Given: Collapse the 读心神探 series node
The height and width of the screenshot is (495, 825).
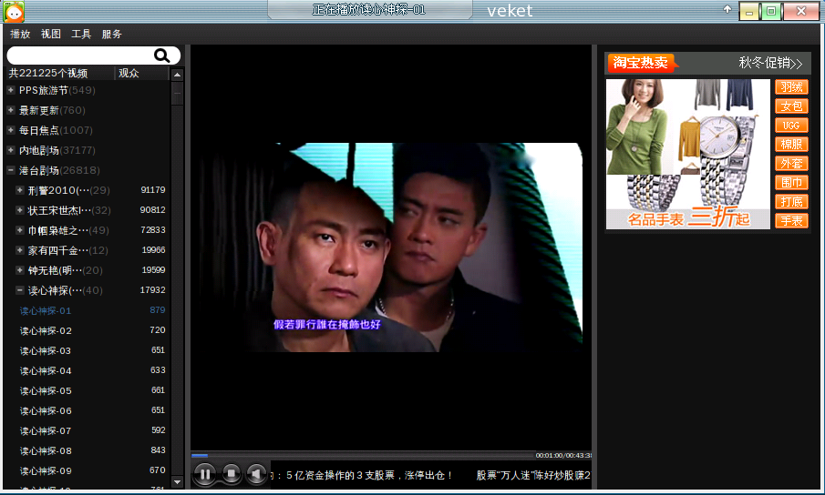Looking at the screenshot, I should (19, 289).
